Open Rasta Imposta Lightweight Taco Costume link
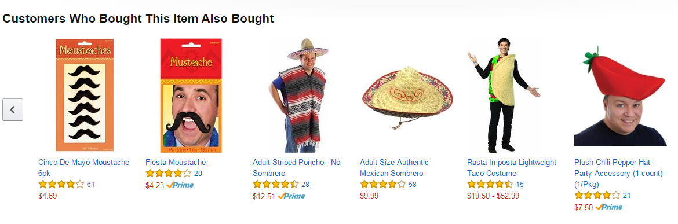678x224 pixels. 512,168
